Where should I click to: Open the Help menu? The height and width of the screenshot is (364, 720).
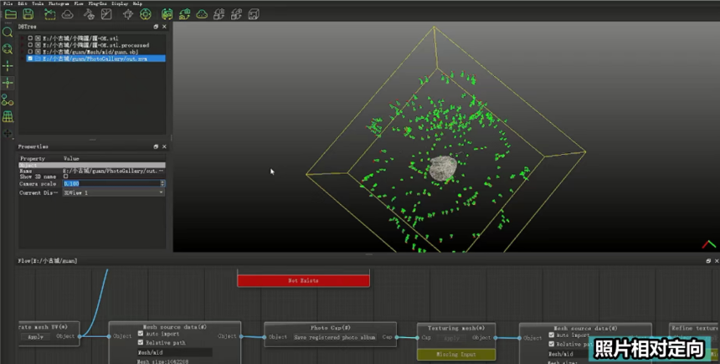(137, 3)
